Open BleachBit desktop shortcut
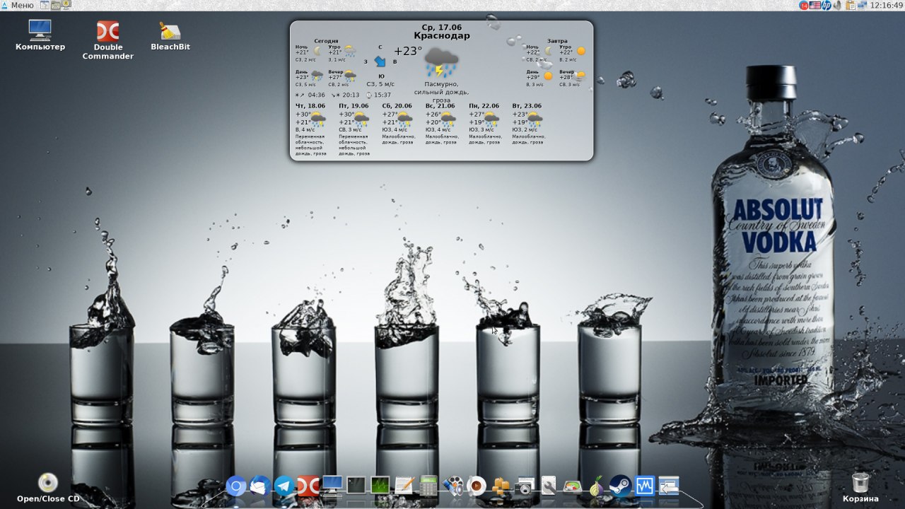Viewport: 905px width, 509px height. 170,32
